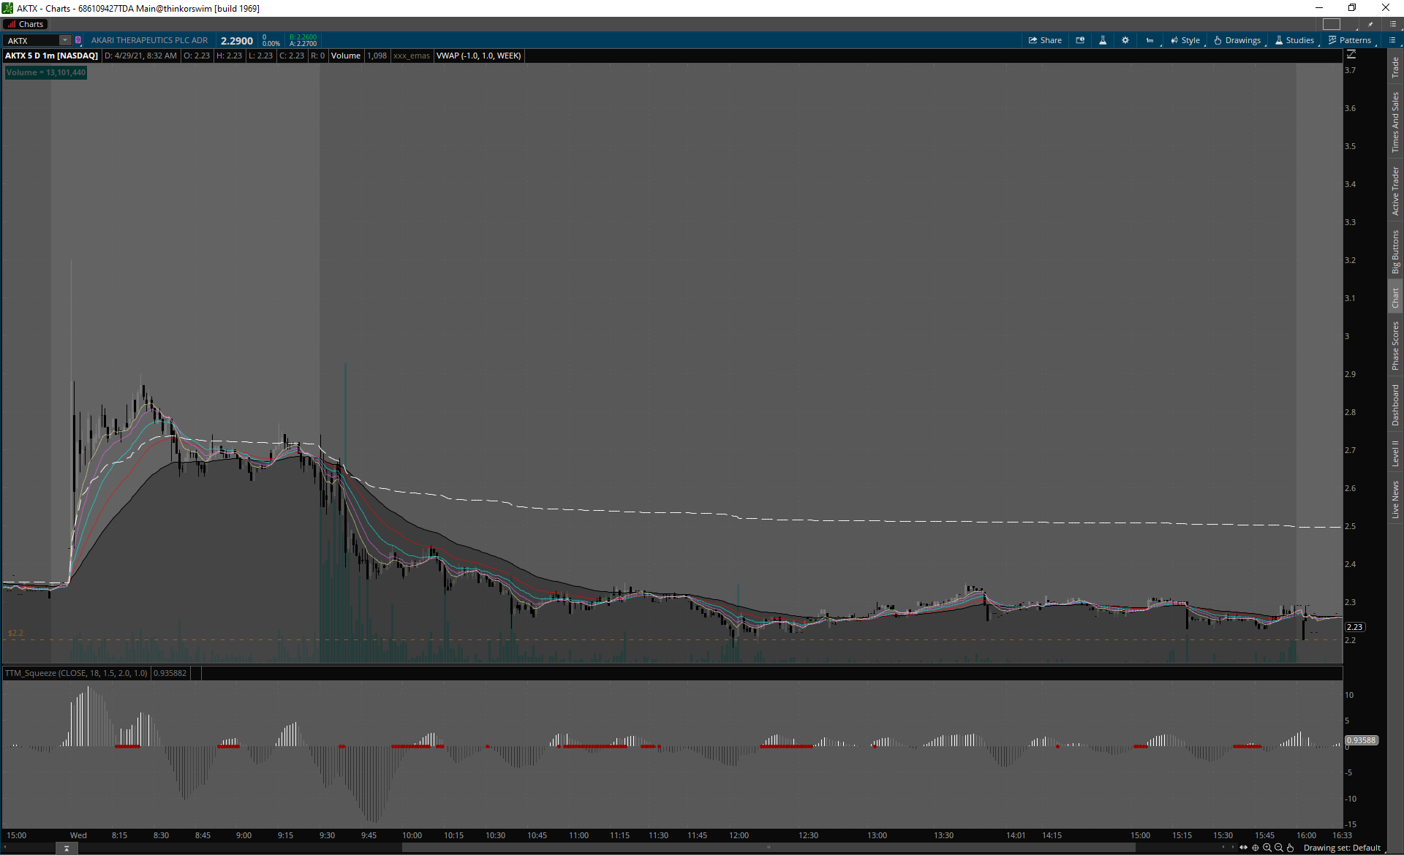The width and height of the screenshot is (1404, 855).
Task: Open the 1m timeframe dropdown
Action: 1150,40
